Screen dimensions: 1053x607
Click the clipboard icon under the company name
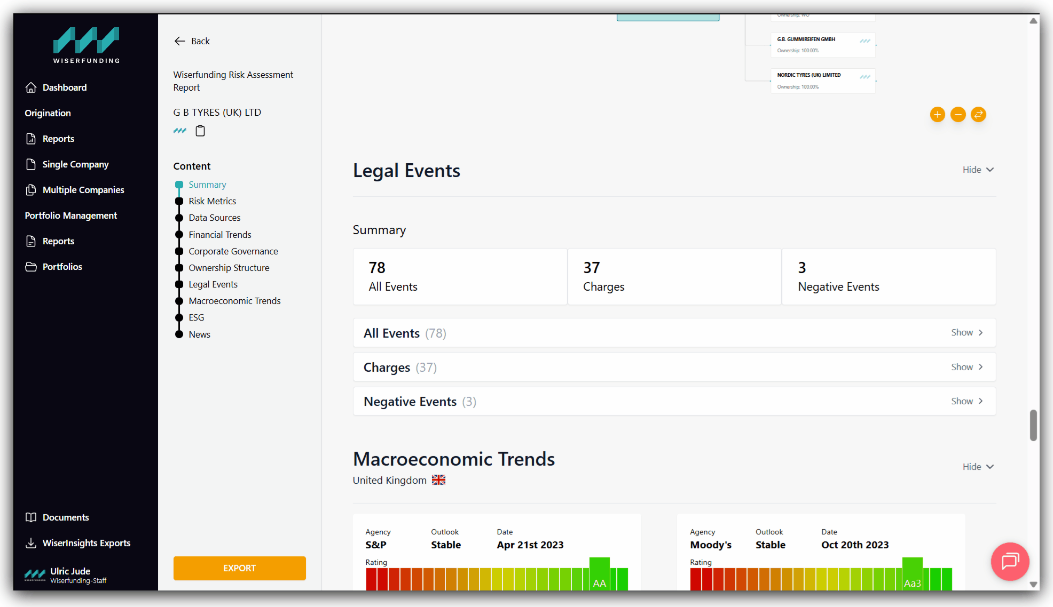(200, 131)
